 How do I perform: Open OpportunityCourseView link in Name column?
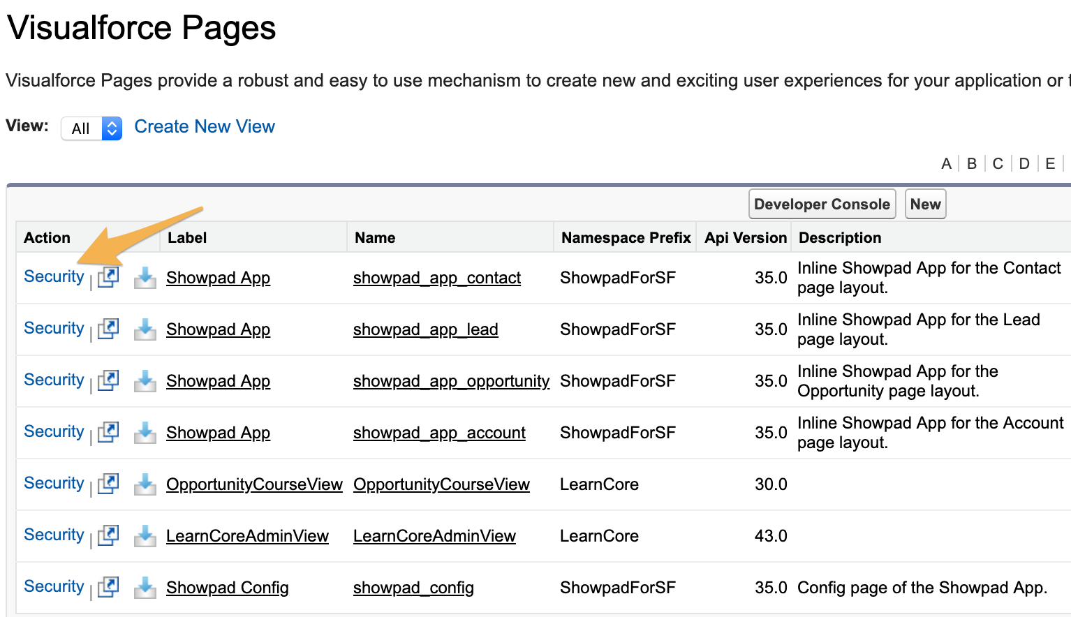pyautogui.click(x=441, y=484)
